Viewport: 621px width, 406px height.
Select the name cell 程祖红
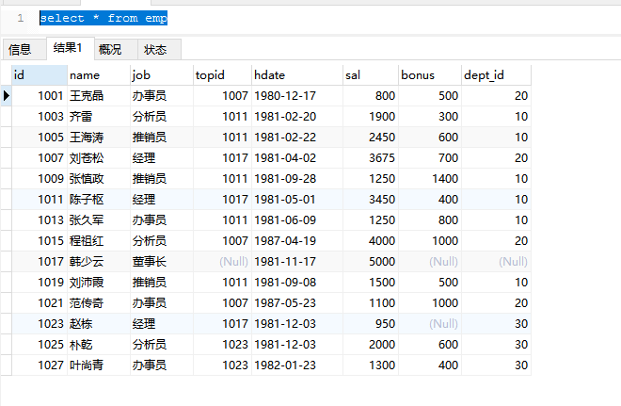pos(99,240)
